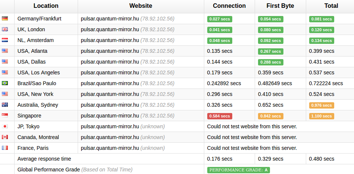Click the Total column header
Image resolution: width=354 pixels, height=174 pixels.
(331, 6)
